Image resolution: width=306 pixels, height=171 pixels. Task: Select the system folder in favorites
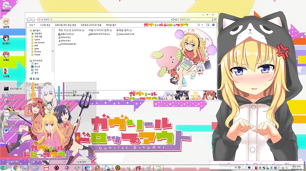pyautogui.click(x=36, y=39)
